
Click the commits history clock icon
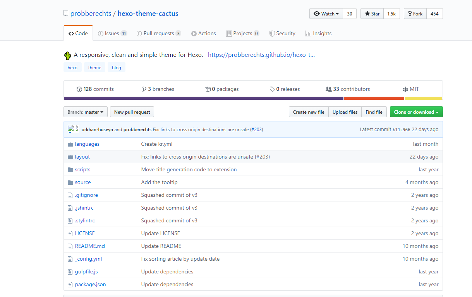coord(79,89)
